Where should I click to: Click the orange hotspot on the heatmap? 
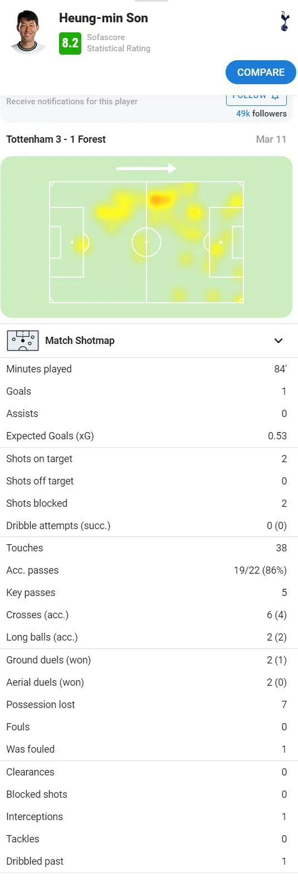159,200
